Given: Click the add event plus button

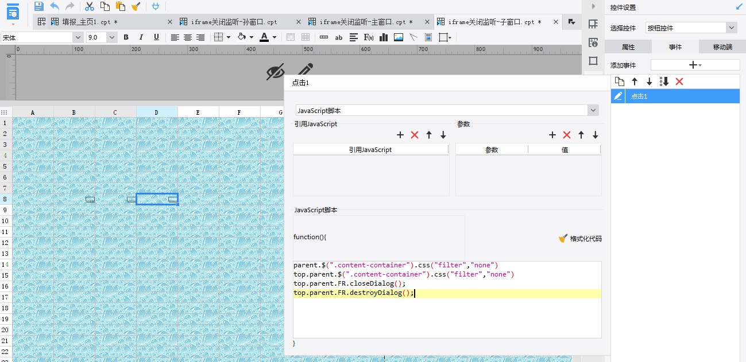Looking at the screenshot, I should pos(695,65).
